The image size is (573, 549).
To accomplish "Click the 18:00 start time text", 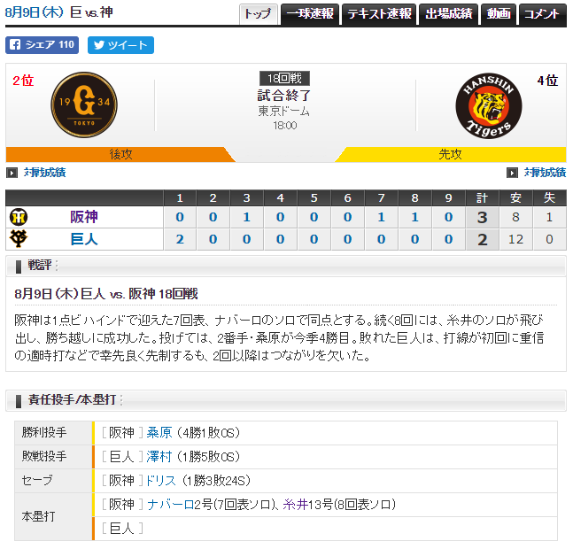I will coord(284,126).
